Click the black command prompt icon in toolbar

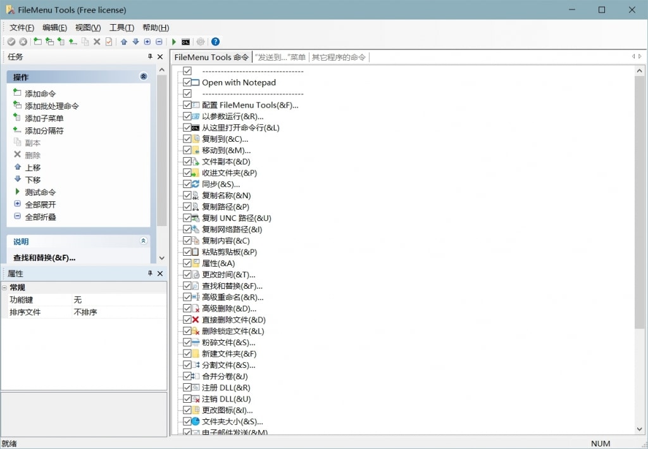pyautogui.click(x=186, y=42)
